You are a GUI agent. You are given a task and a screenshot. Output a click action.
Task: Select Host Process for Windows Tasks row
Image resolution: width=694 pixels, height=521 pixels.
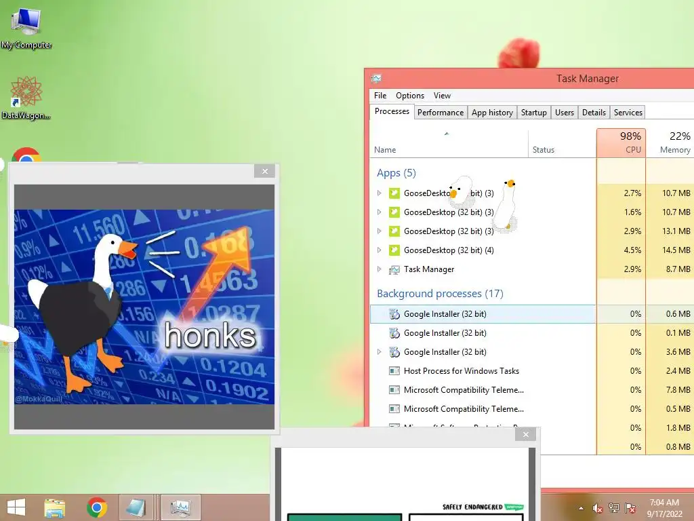[483, 371]
